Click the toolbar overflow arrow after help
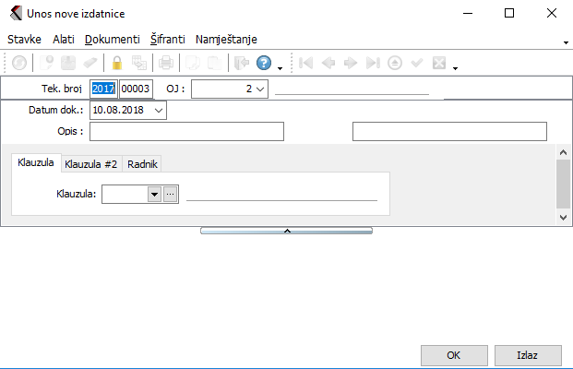Screen dimensions: 573x369 [280, 68]
